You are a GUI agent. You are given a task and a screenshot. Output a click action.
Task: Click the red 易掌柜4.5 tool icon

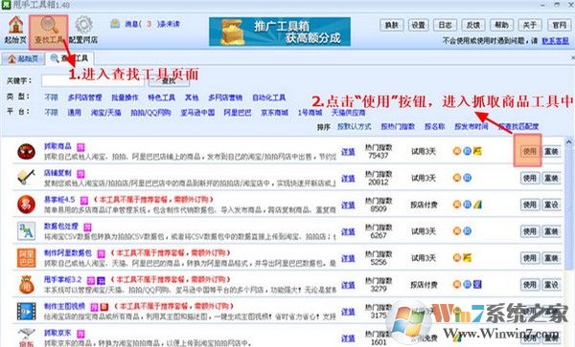[27, 205]
